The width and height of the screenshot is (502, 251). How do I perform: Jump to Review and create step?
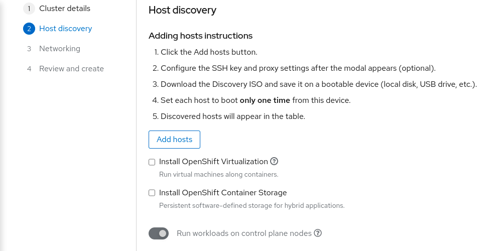coord(71,69)
